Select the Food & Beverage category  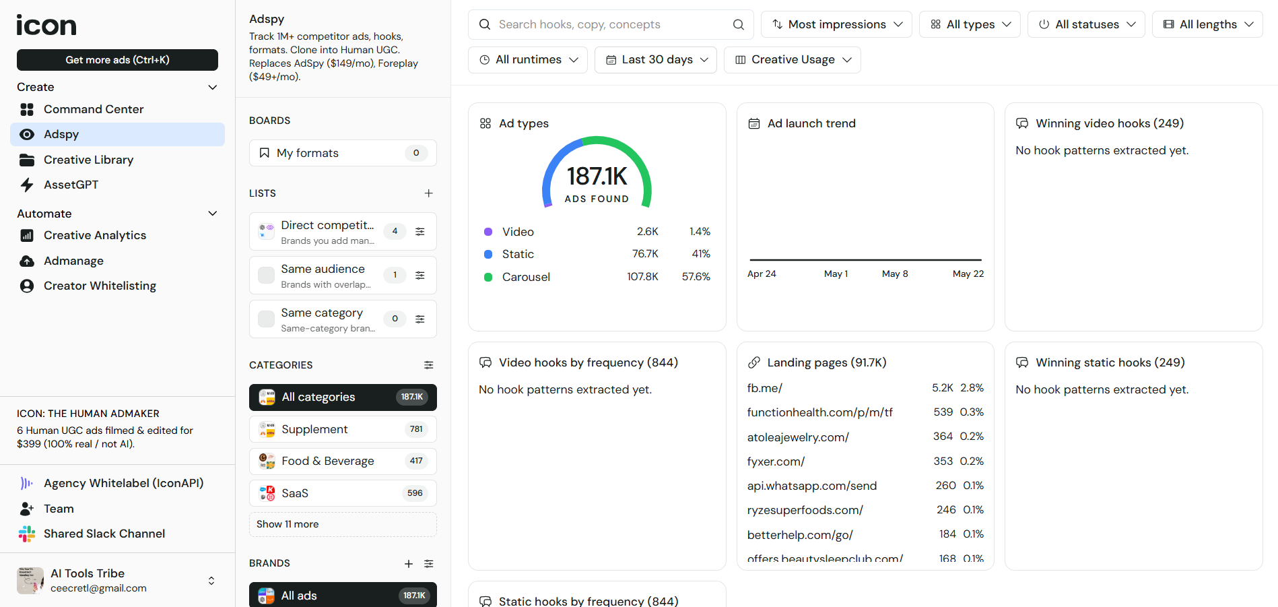click(x=343, y=461)
